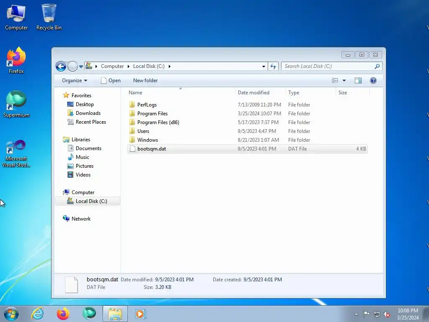Launch Supermium from the taskbar

[x=89, y=314]
